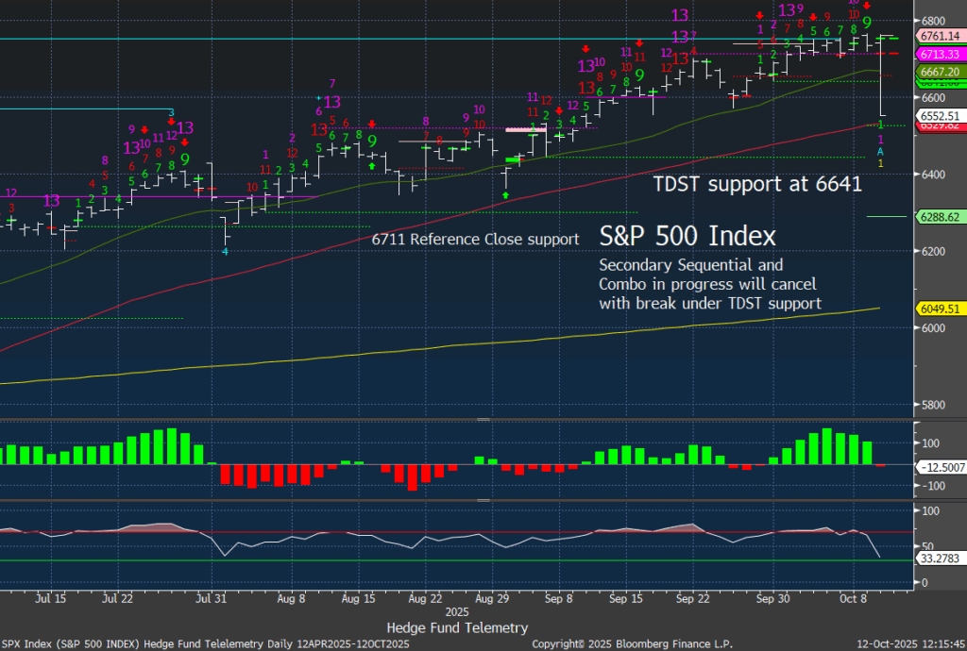Viewport: 967px width, 651px height.
Task: Click the magenta 6713.33 price tag
Action: (x=938, y=54)
